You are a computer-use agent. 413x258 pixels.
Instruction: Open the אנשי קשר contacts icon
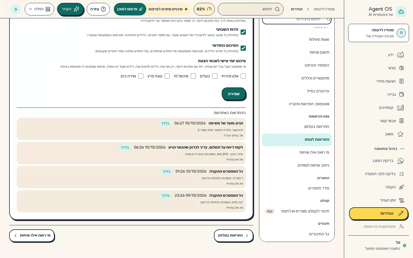[401, 121]
